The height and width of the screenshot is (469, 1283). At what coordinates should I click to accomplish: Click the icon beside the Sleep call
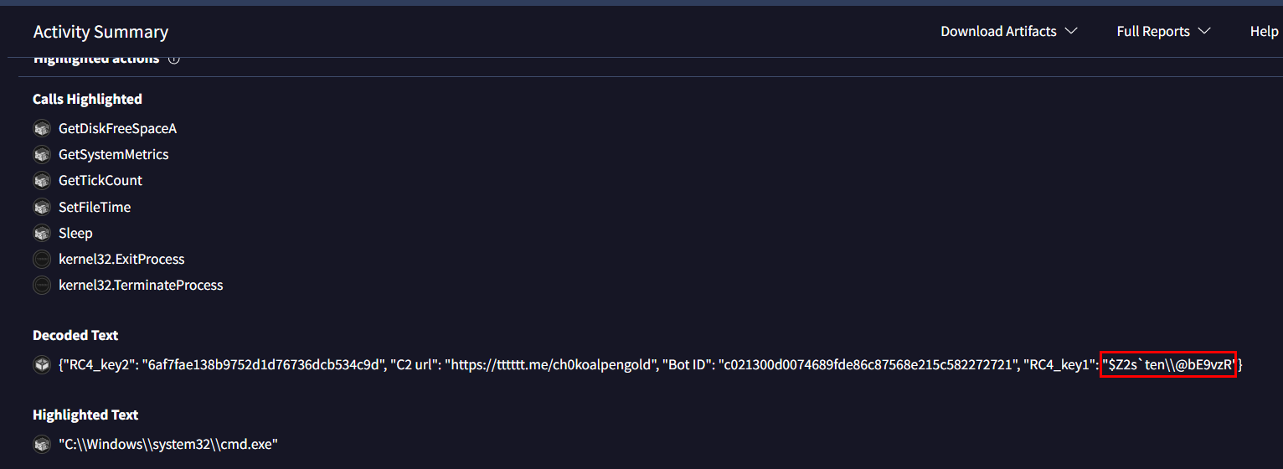(42, 233)
